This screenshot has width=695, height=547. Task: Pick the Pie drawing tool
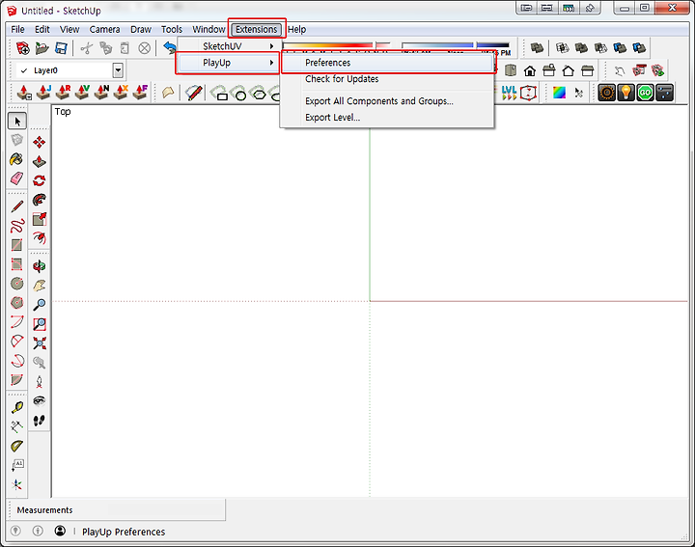pyautogui.click(x=16, y=379)
